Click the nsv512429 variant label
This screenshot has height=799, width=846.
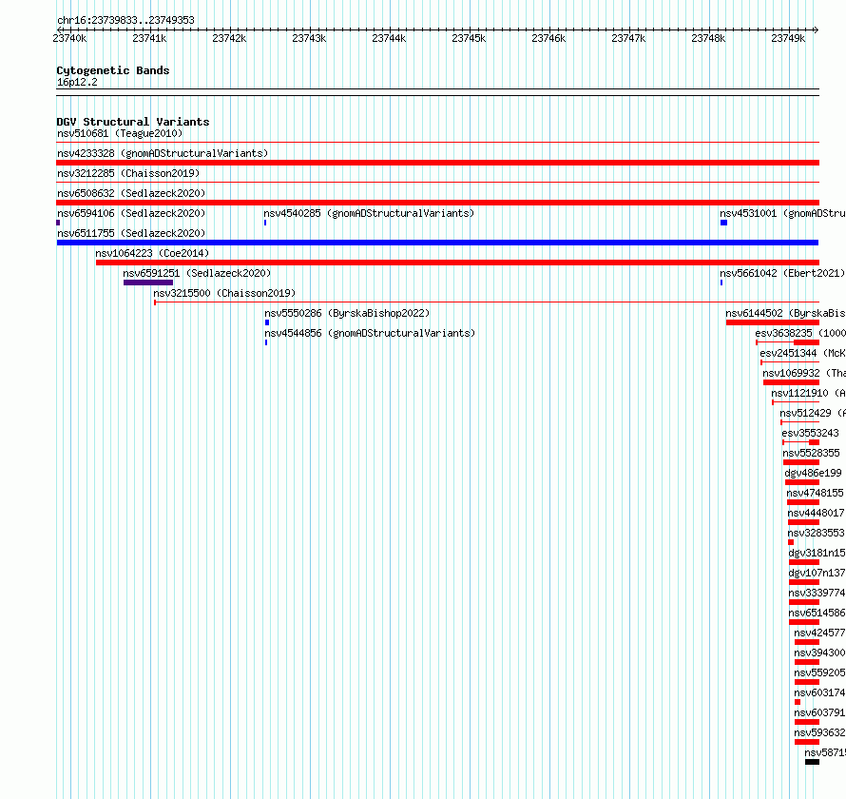point(813,413)
